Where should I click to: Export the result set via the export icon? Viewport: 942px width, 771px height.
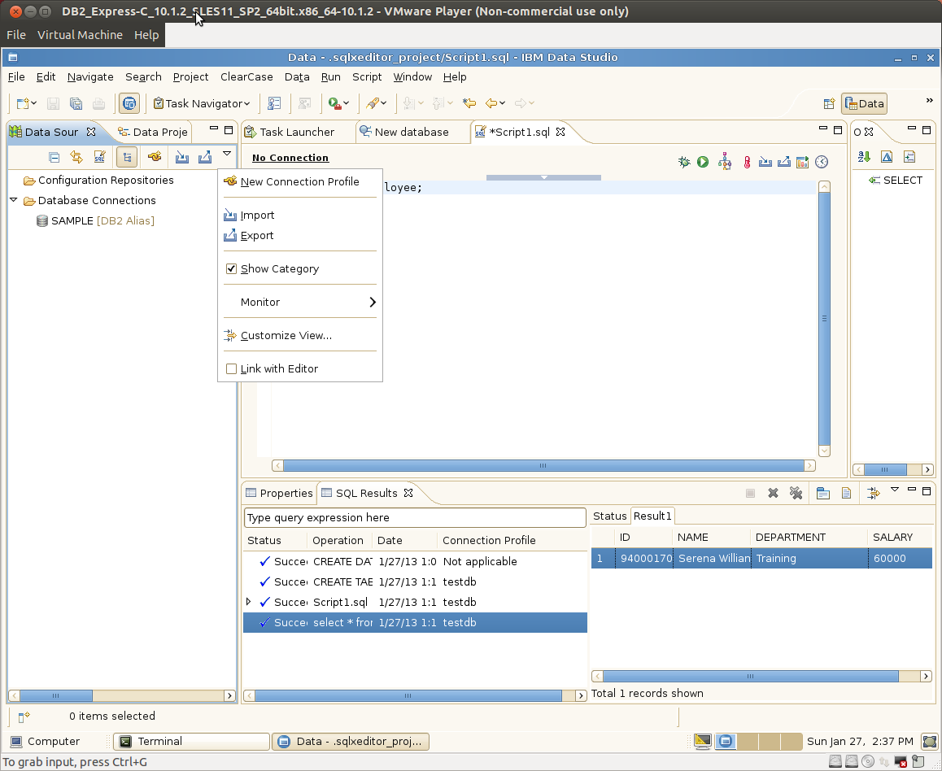click(783, 162)
